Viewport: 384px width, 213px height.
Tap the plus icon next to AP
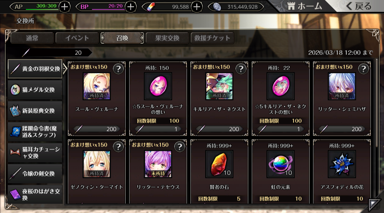[x=65, y=7]
